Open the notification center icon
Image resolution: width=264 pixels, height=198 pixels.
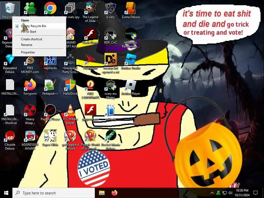255,193
